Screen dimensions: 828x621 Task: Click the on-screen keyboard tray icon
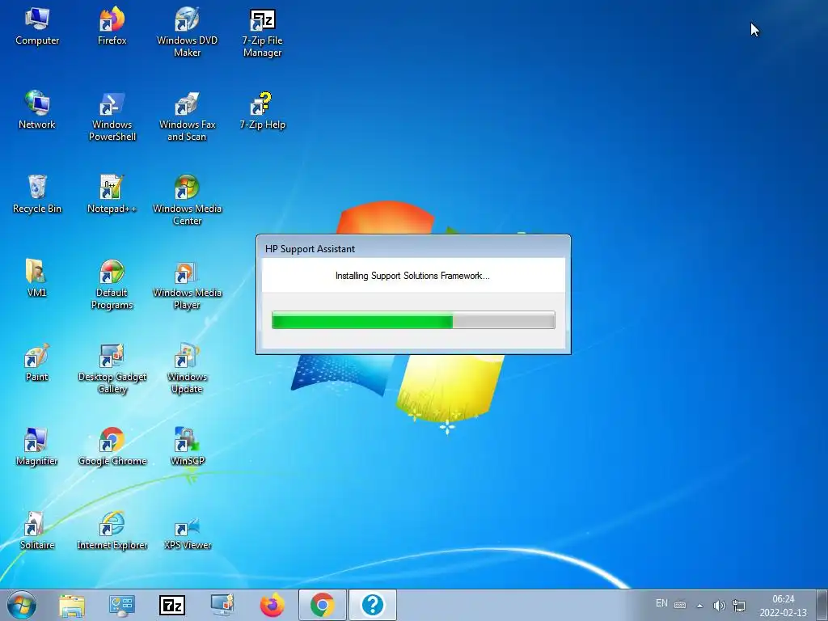[x=680, y=605]
